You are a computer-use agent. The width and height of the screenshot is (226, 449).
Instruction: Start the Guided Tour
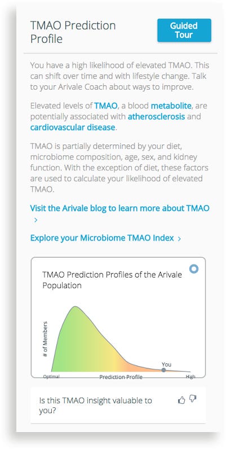[184, 30]
